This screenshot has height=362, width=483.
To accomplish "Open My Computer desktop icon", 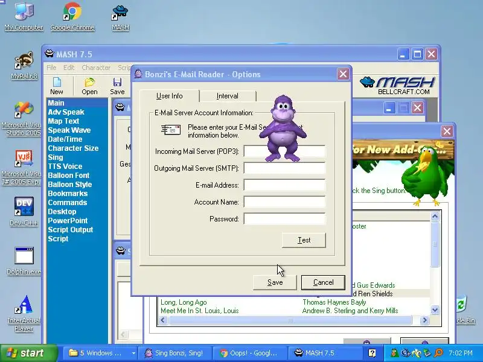I will 24,16.
